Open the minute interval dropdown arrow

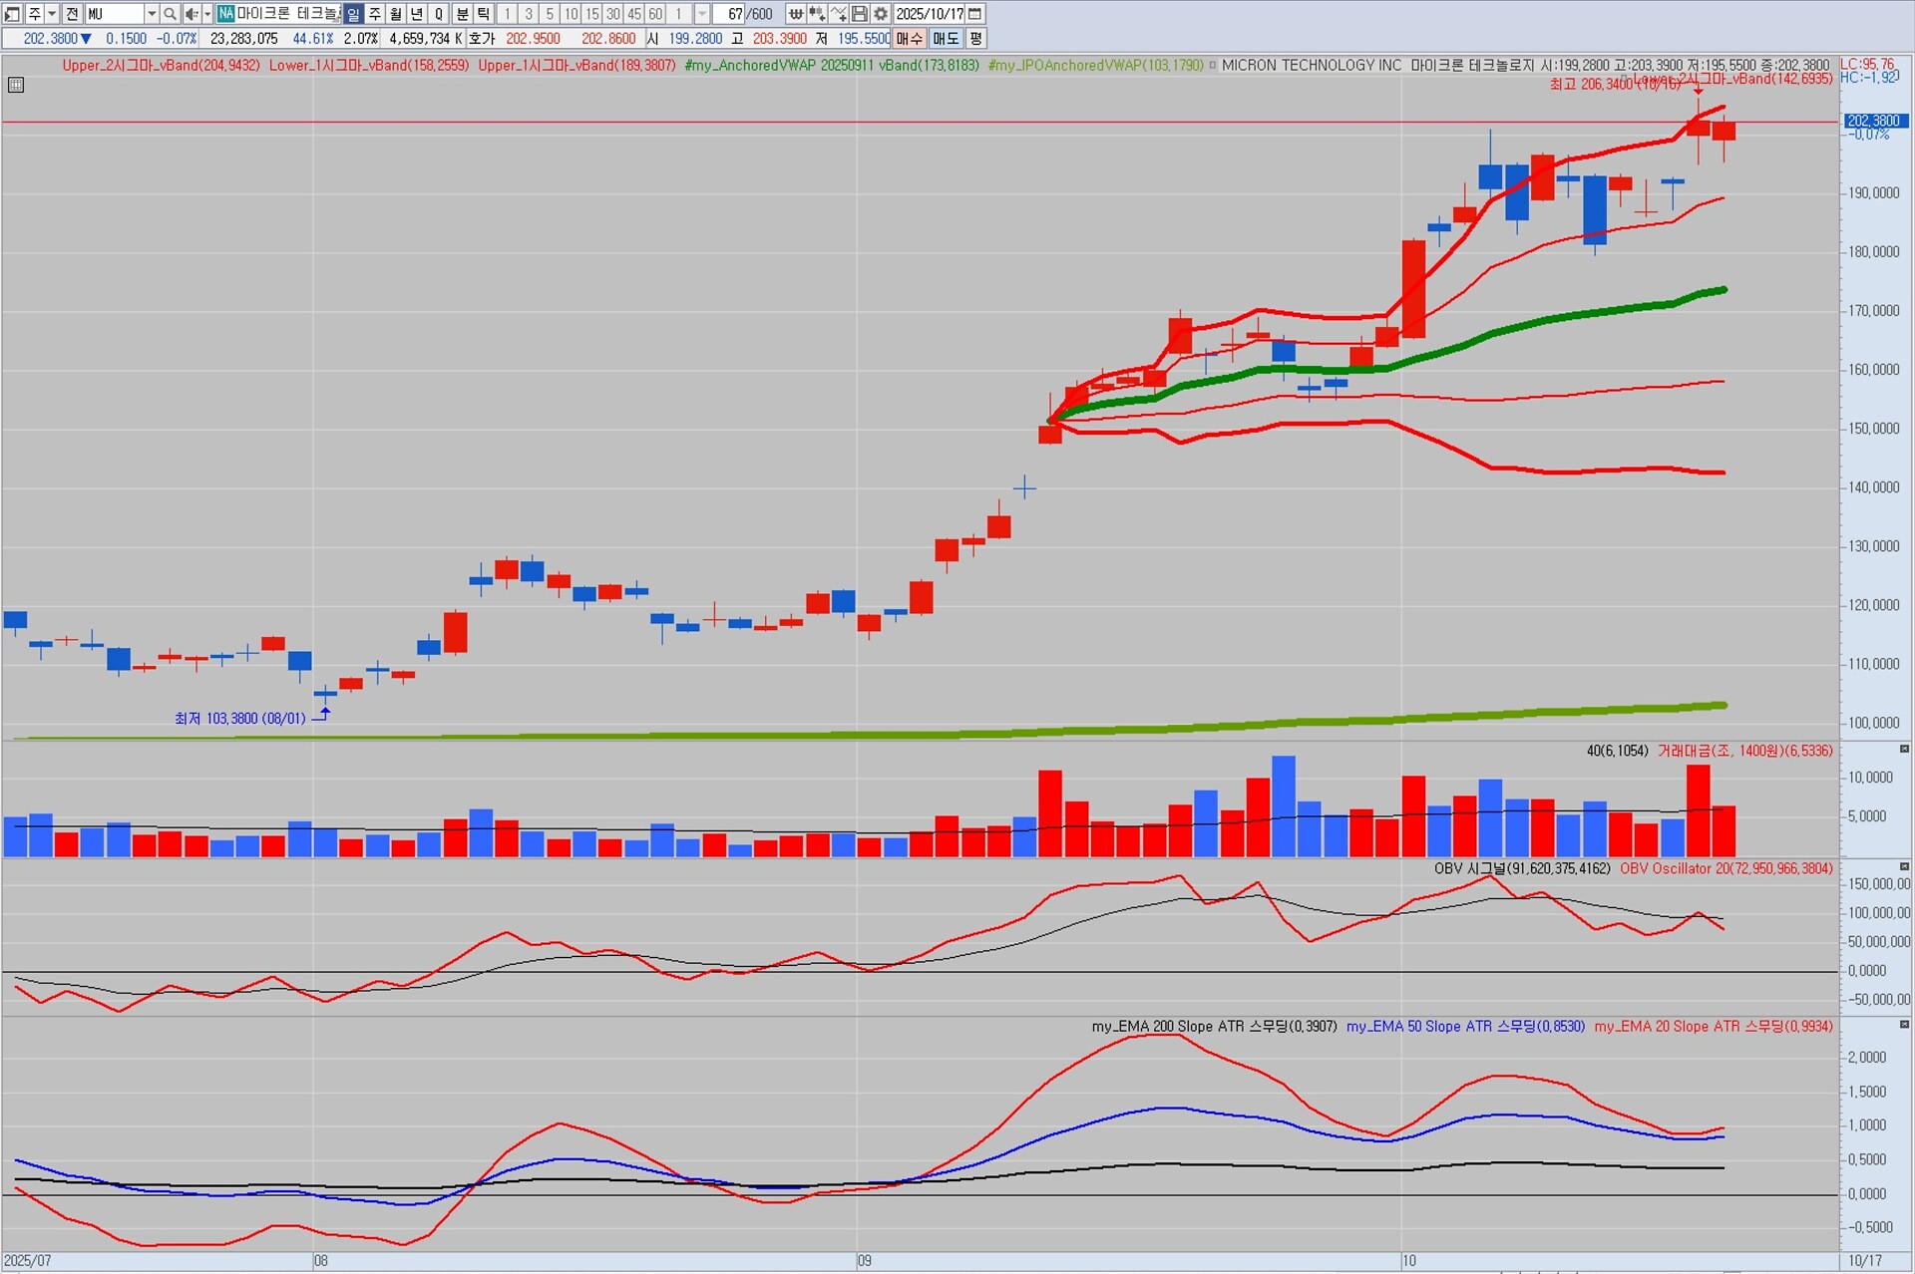702,14
